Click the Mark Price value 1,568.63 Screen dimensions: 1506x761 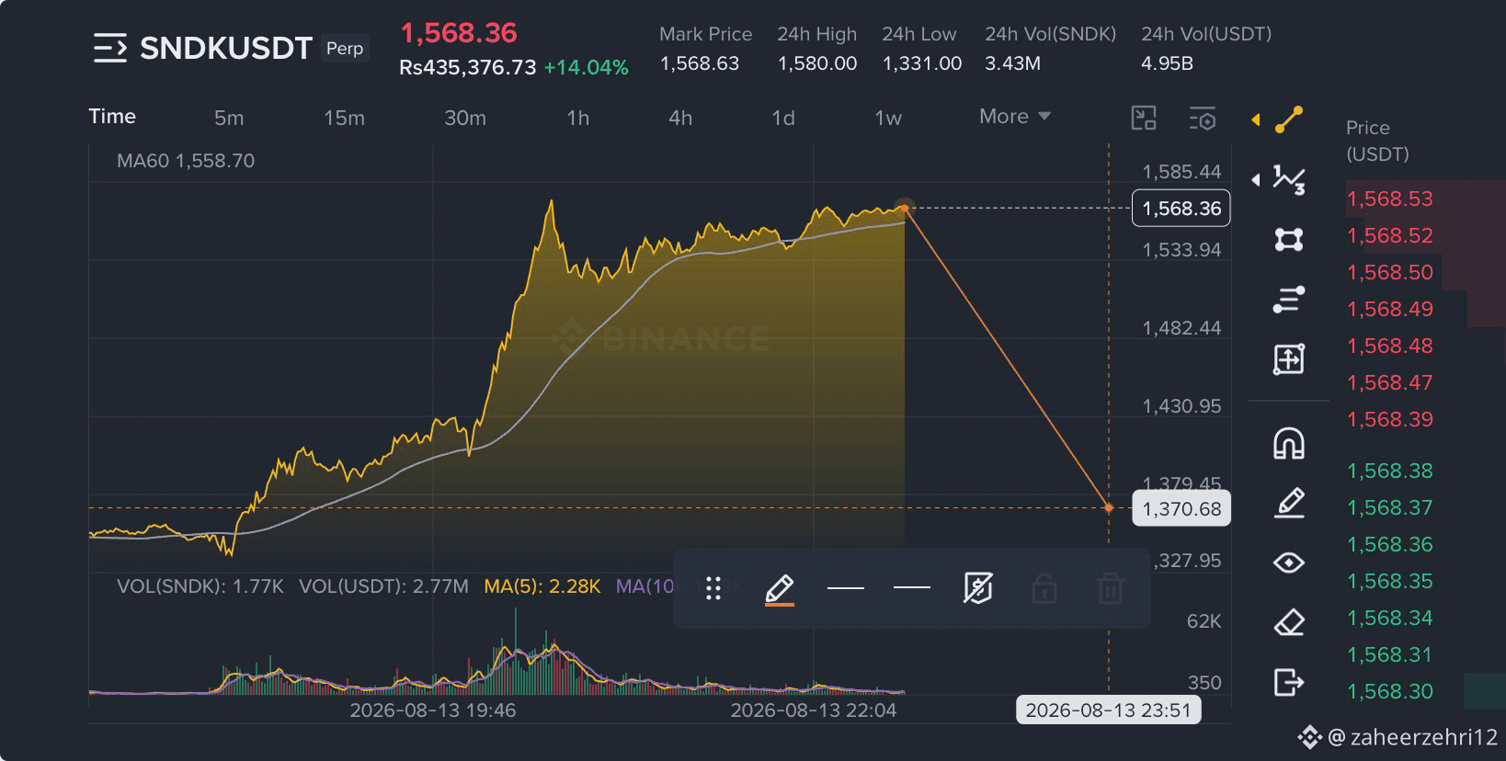(700, 63)
